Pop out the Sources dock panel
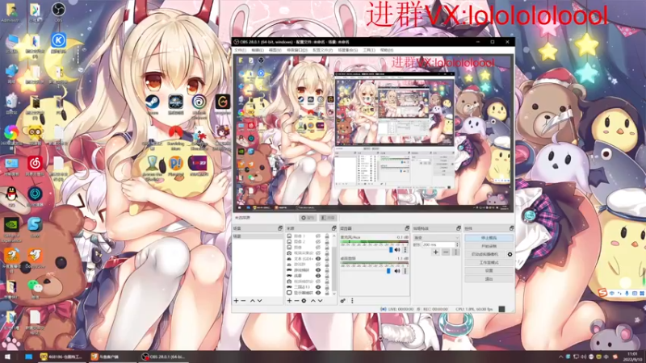This screenshot has height=363, width=646. [333, 228]
